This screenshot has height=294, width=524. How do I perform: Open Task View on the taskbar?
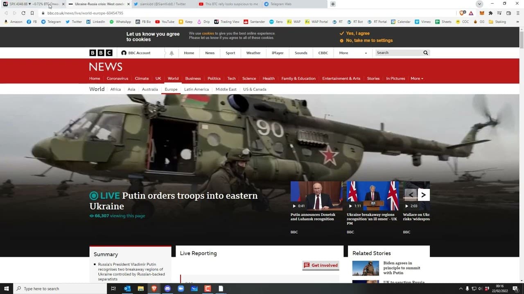(x=113, y=289)
